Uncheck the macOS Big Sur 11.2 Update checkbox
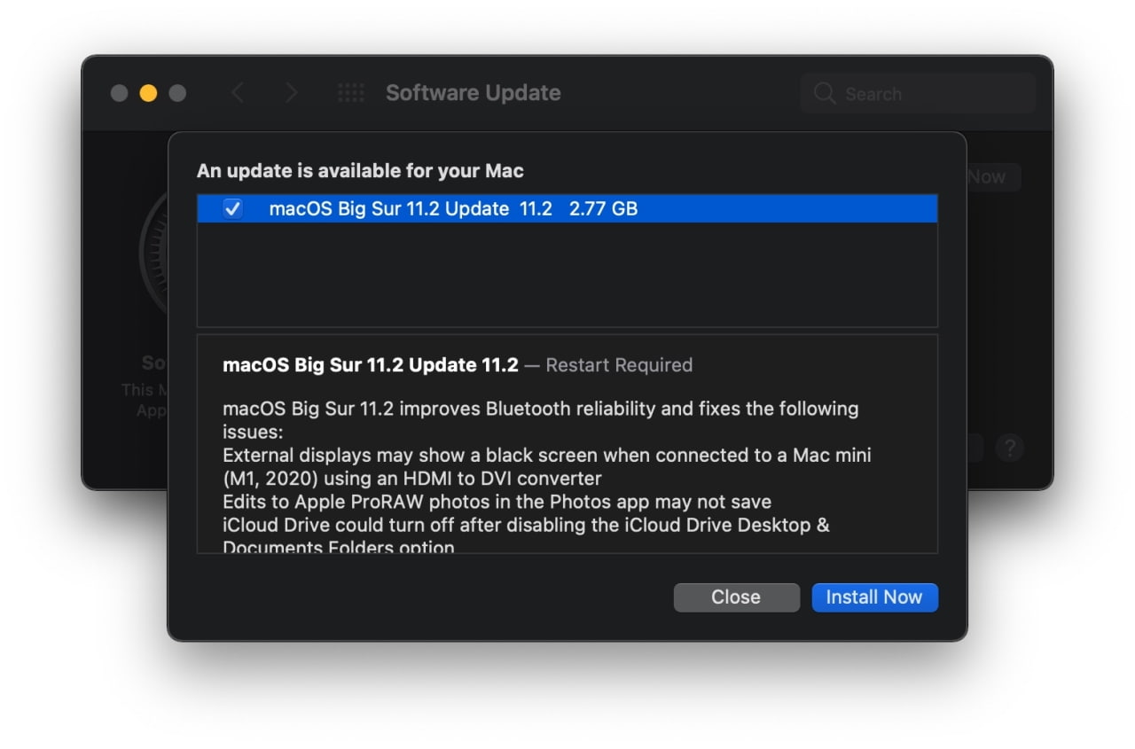 click(x=232, y=208)
